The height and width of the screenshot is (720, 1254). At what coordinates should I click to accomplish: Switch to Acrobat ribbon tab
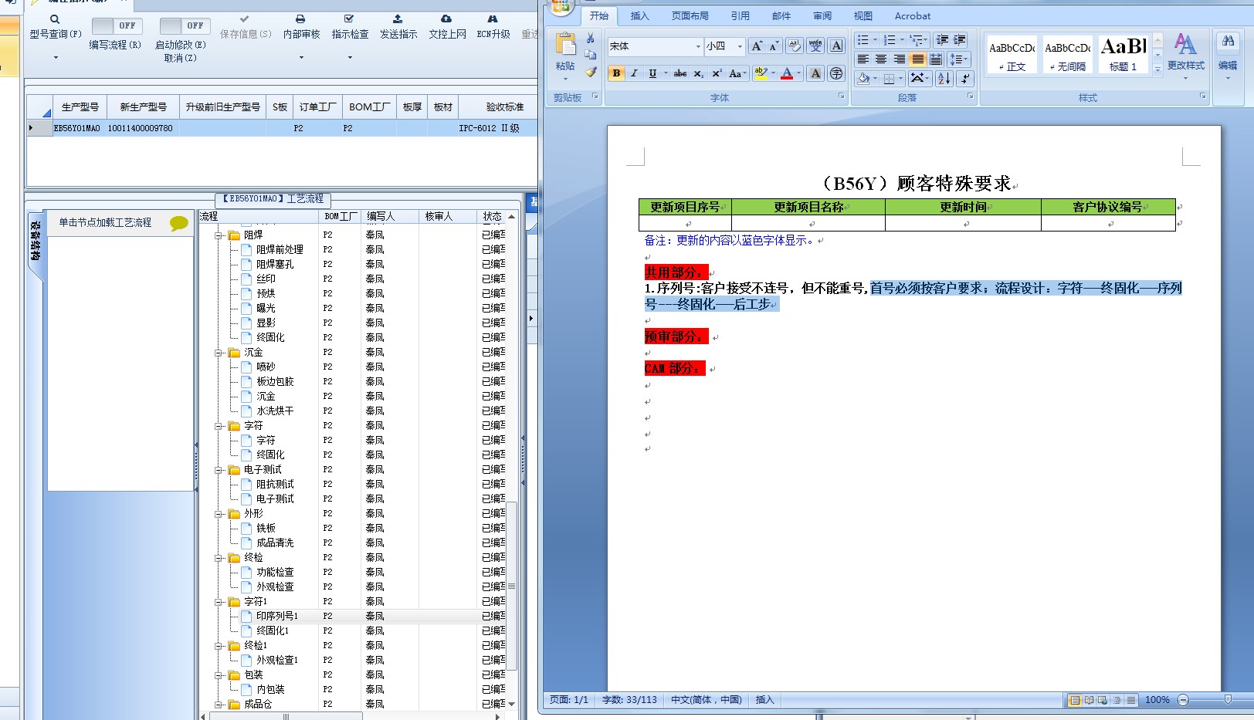point(913,16)
